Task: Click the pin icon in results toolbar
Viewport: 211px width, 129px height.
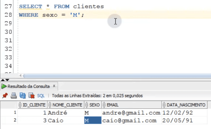Action: click(x=4, y=96)
